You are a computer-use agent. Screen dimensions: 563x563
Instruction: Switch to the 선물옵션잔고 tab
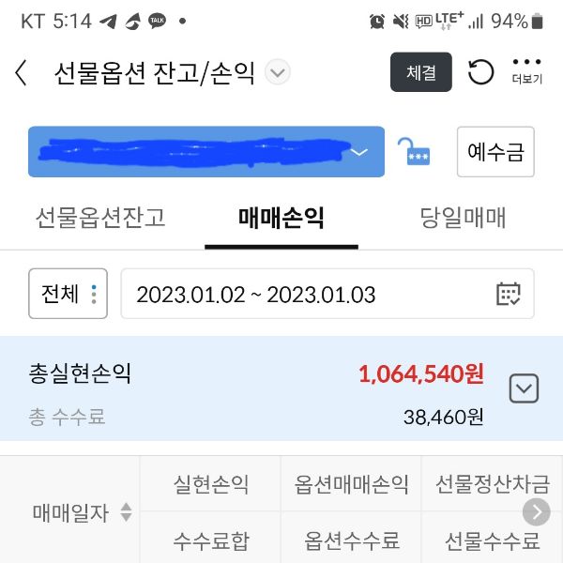pyautogui.click(x=100, y=218)
